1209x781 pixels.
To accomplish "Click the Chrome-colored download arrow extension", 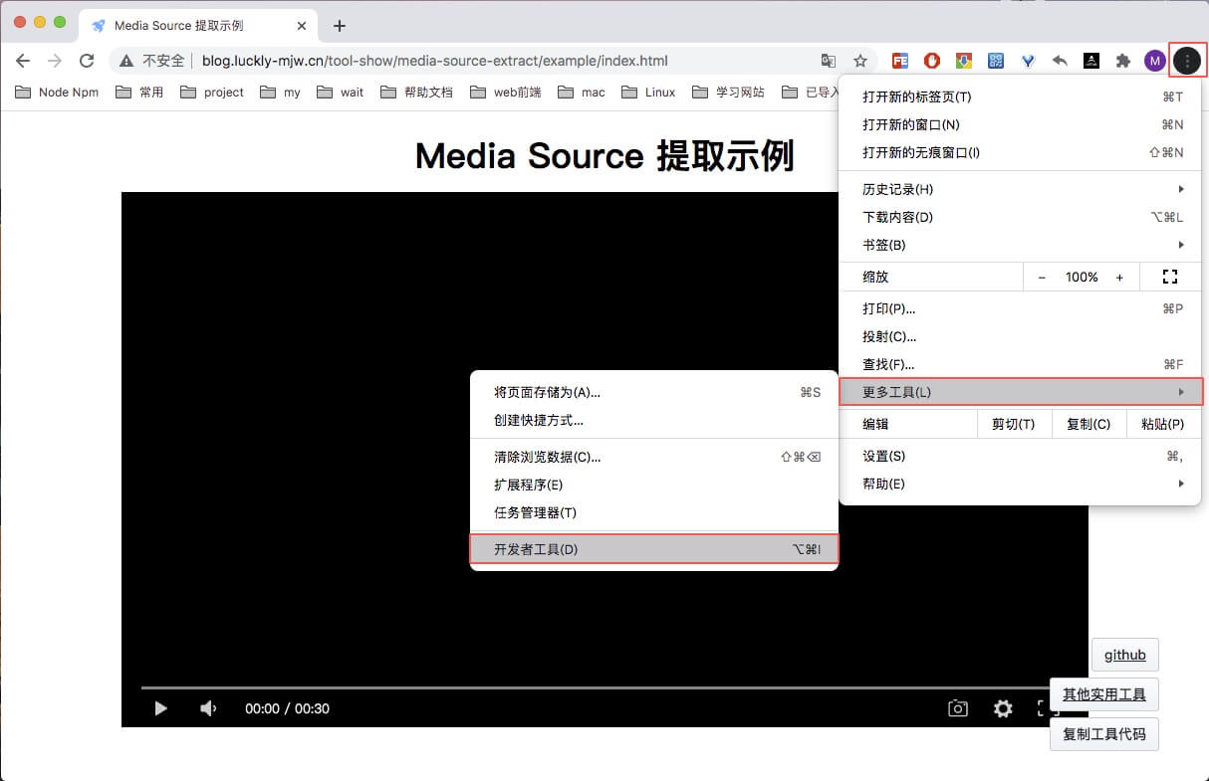I will tap(964, 61).
